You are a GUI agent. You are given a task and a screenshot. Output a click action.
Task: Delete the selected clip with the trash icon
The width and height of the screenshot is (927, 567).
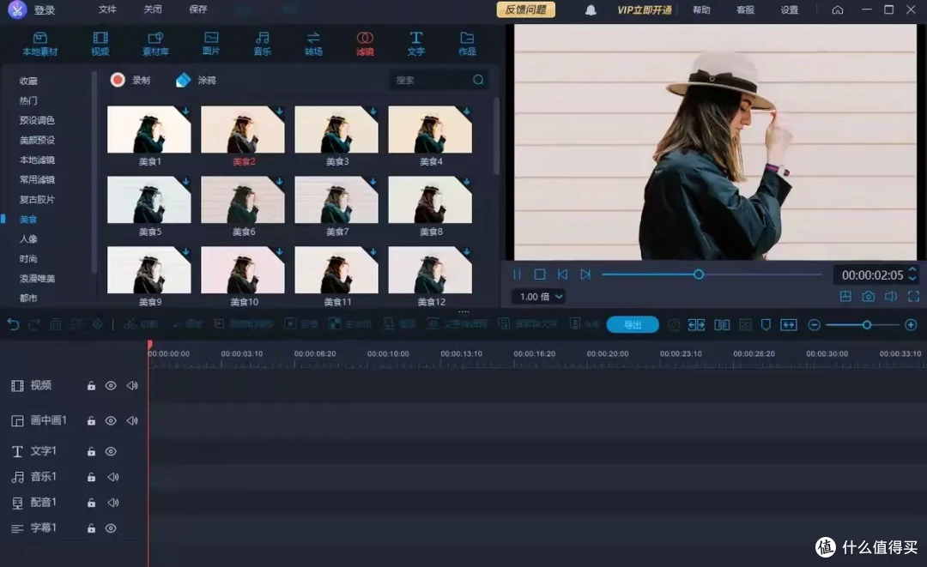pyautogui.click(x=56, y=323)
